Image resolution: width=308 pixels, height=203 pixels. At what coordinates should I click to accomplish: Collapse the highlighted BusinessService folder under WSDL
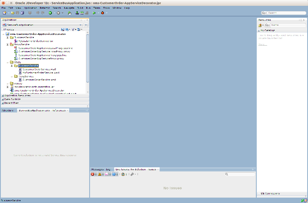coord(12,66)
